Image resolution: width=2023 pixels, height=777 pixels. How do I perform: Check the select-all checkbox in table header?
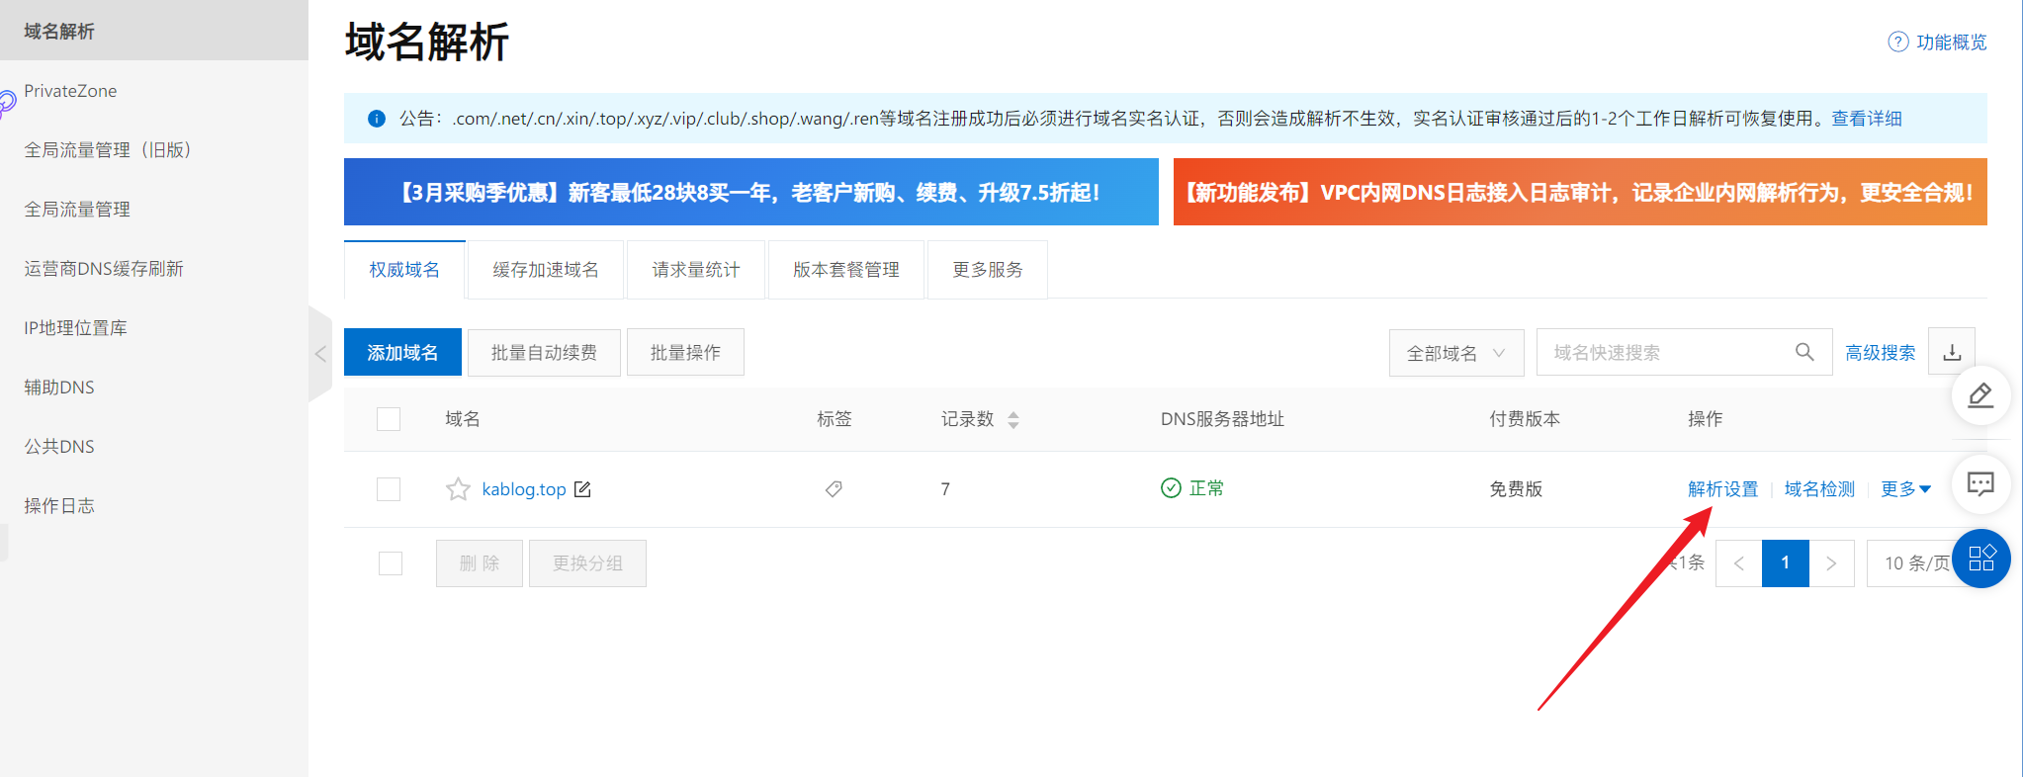click(x=389, y=419)
